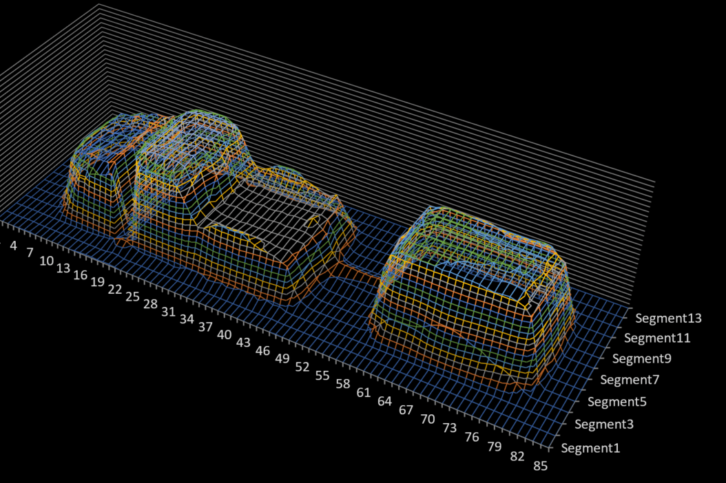Select horizontal axis value "13"
726x483 pixels.
coord(63,268)
